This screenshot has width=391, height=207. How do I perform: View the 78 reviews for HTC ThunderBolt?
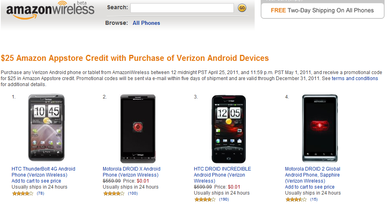pos(40,194)
